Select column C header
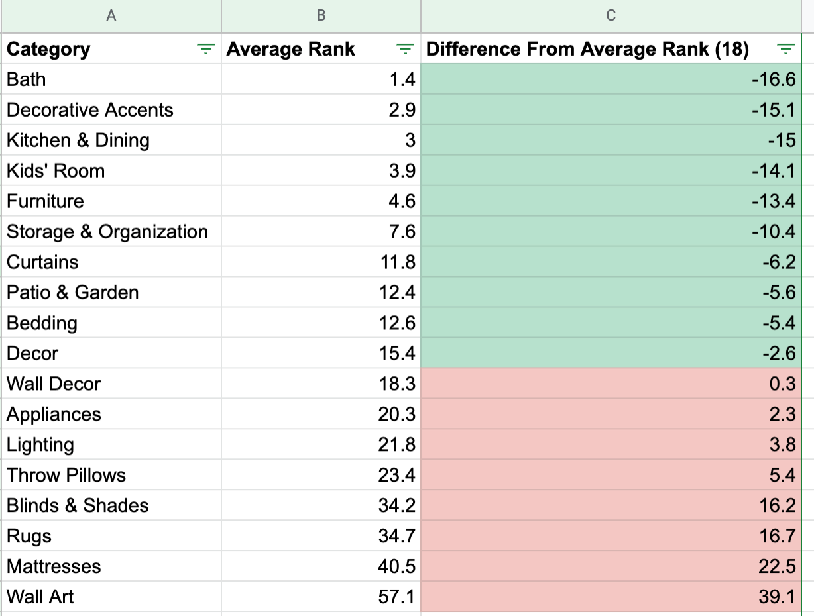This screenshot has width=814, height=616. pos(609,17)
